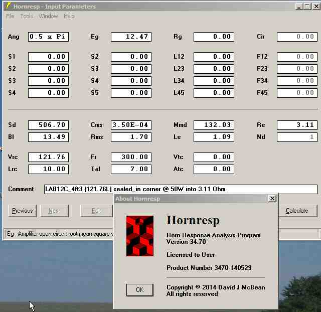Click the Edit button
The image size is (321, 312).
tap(96, 211)
